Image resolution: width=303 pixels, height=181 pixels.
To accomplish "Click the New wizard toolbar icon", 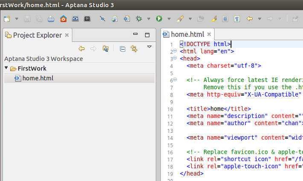I will 7,19.
